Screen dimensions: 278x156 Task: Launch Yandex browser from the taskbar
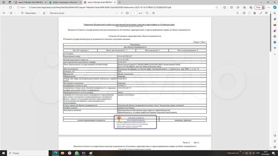click(69, 153)
